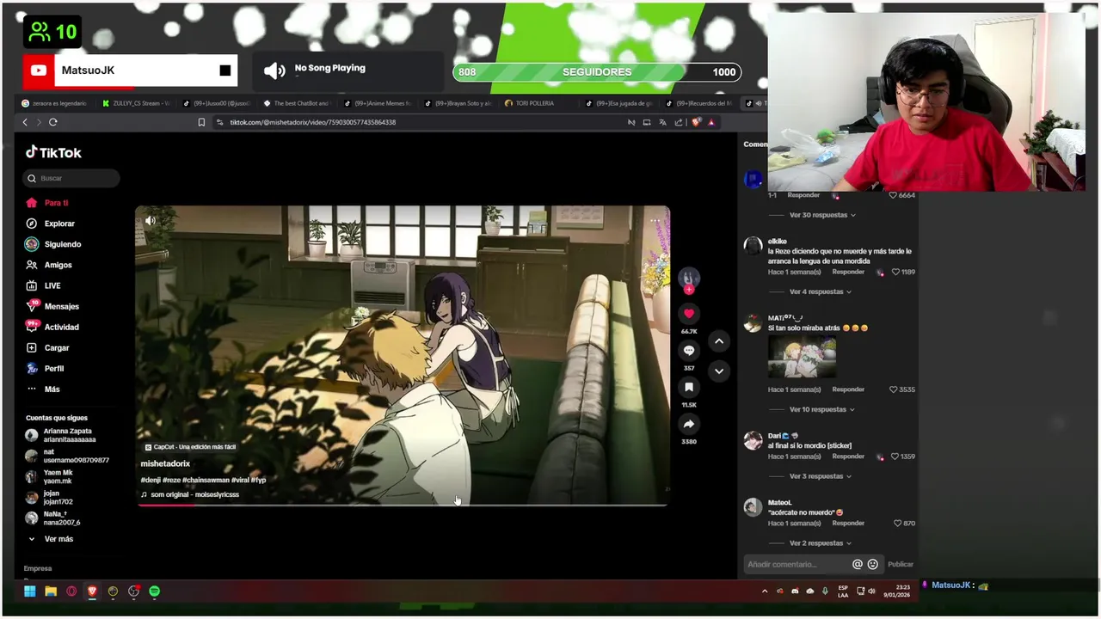Image resolution: width=1101 pixels, height=619 pixels.
Task: Open the #denji hashtag
Action: click(151, 480)
